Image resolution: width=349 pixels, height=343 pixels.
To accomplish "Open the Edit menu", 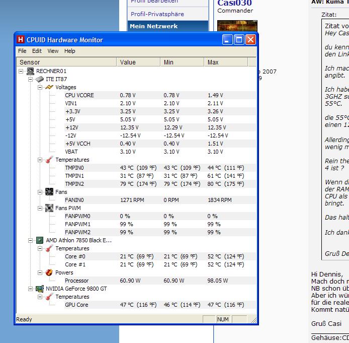I will pos(37,51).
